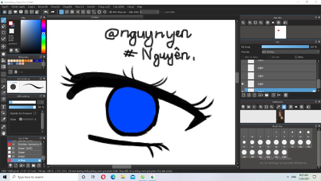
Task: Toggle Khử răng cưa anti-aliasing checkbox
Action: click(x=111, y=12)
